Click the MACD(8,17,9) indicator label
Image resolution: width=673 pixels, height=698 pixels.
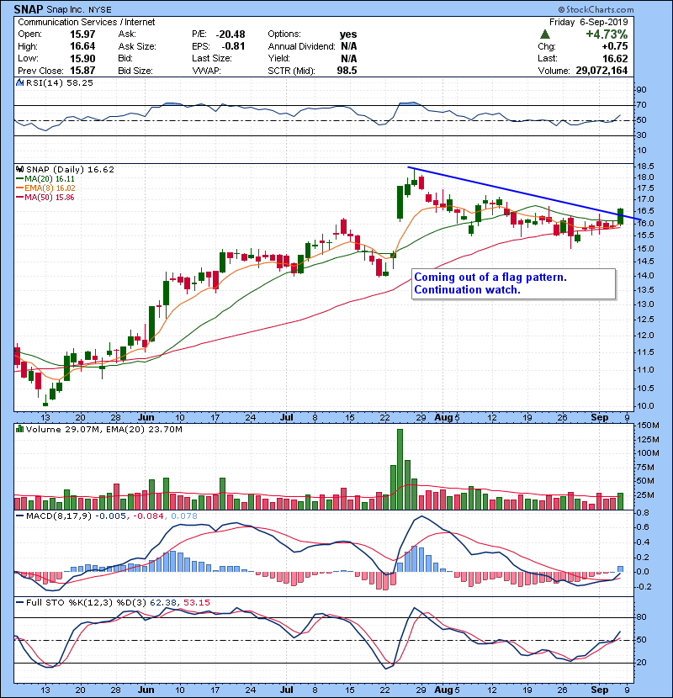point(59,516)
